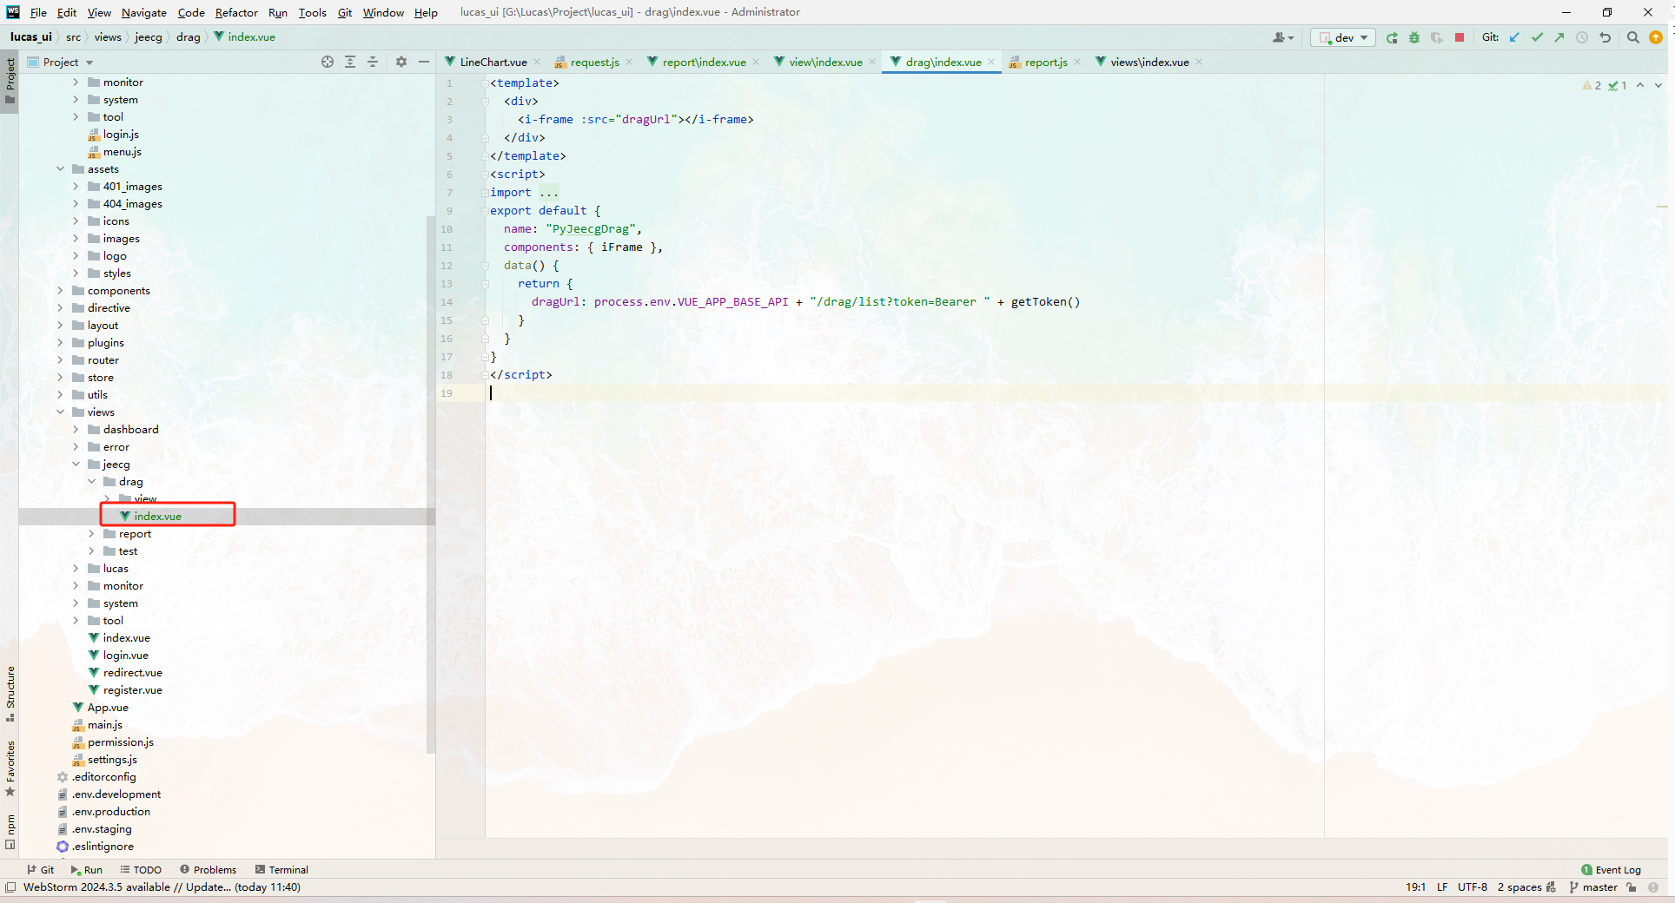
Task: Unfold the collapsed import line
Action: 486,193
